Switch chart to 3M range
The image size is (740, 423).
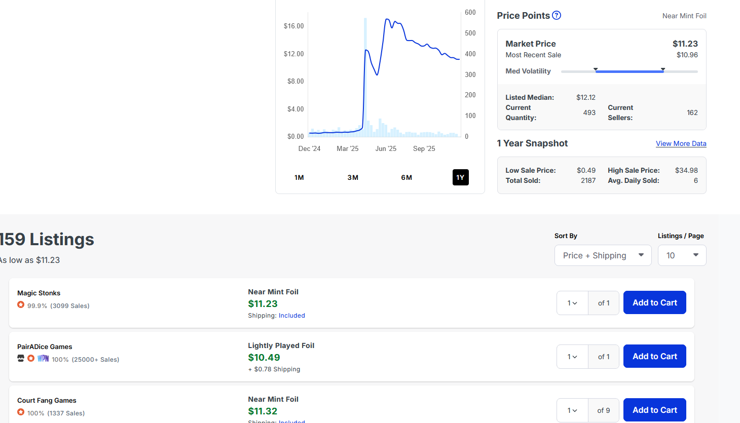353,177
